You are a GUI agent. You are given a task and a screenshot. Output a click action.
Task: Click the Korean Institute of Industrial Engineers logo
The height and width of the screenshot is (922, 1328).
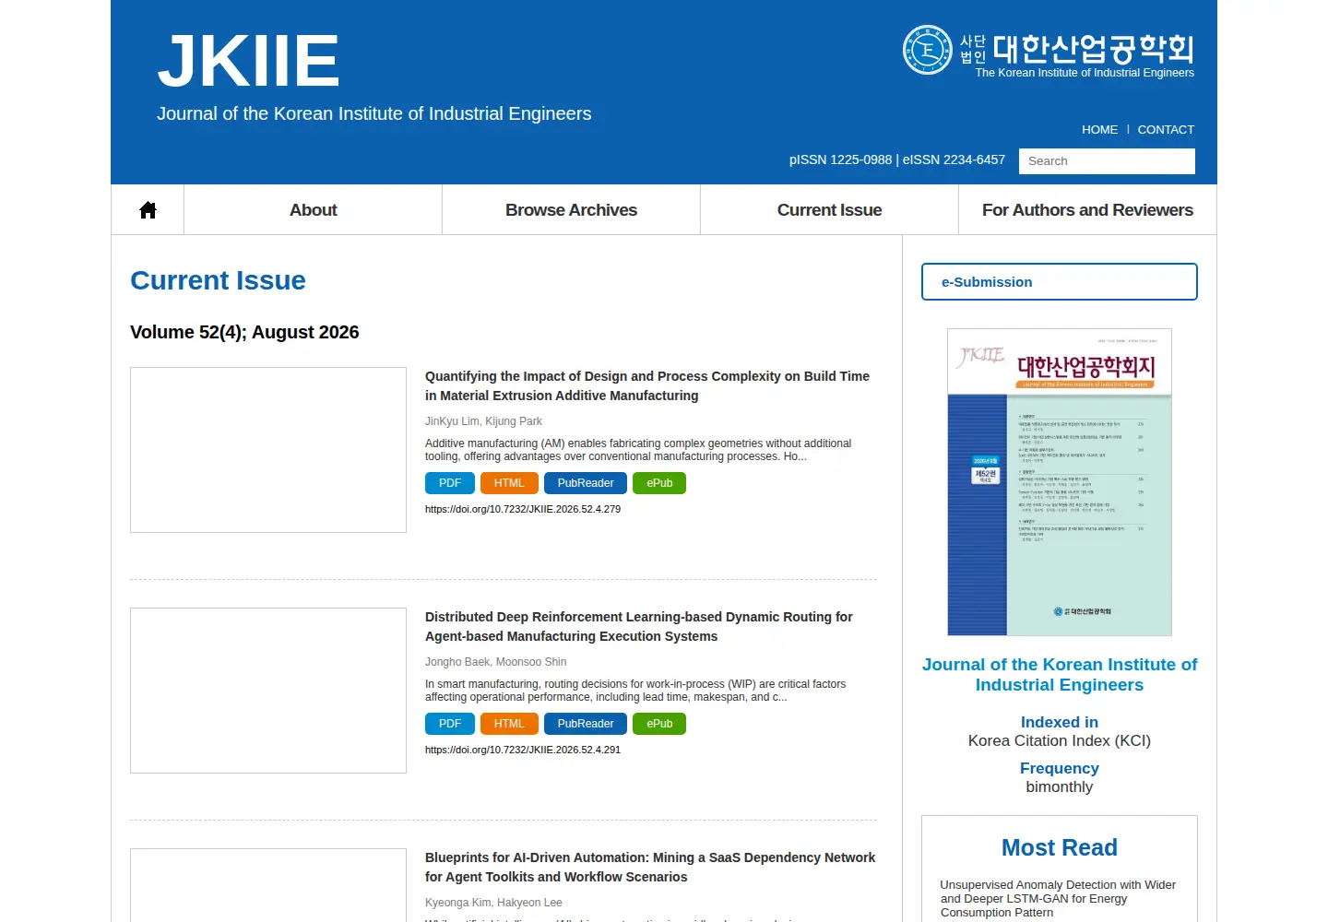[x=1049, y=52]
